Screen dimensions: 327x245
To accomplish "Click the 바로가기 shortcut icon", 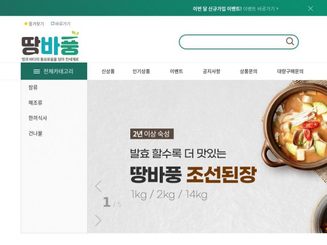I will point(52,23).
